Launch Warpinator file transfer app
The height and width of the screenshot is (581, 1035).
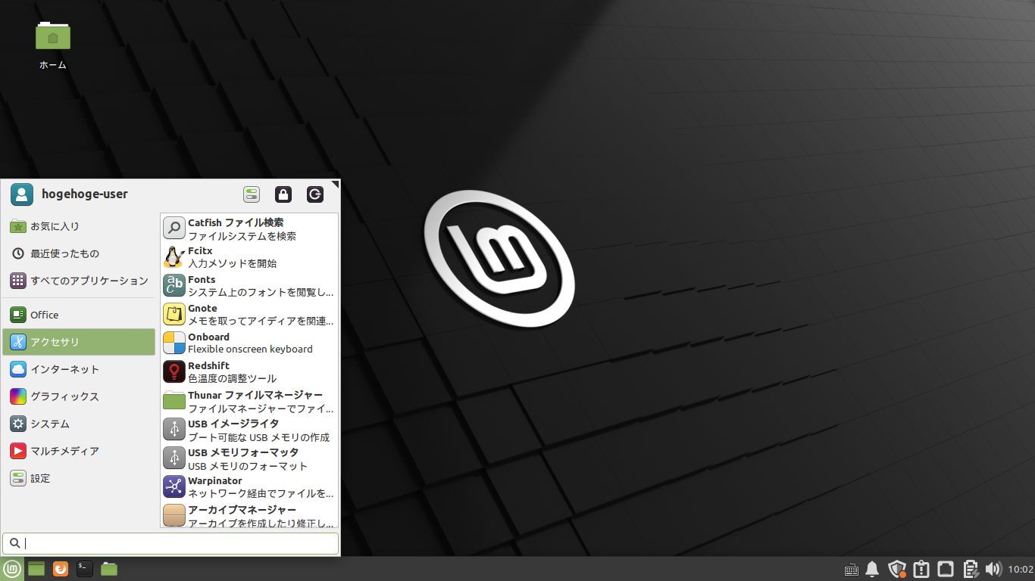(x=249, y=487)
